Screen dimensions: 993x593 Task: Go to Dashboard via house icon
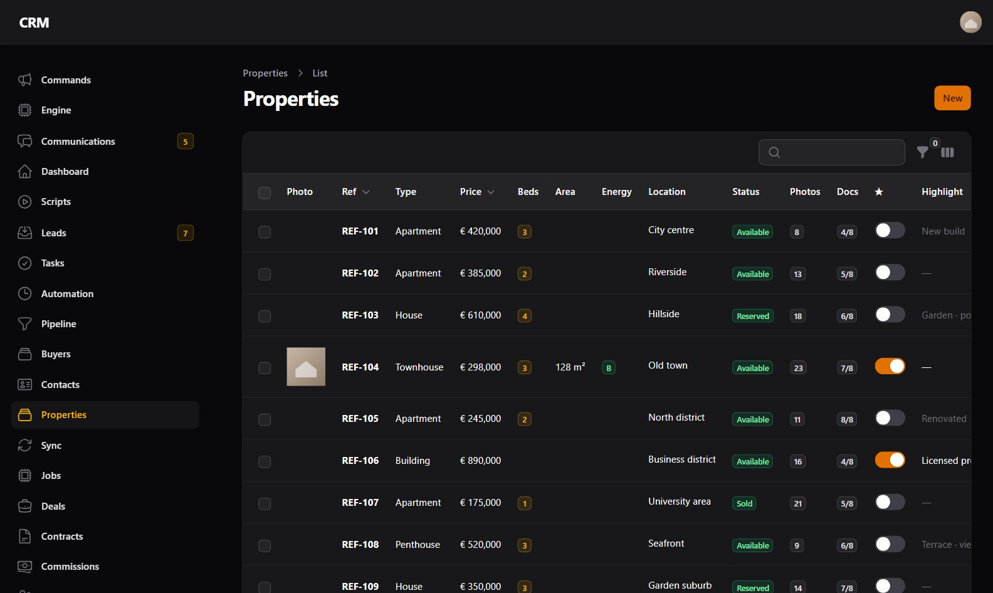tap(24, 171)
